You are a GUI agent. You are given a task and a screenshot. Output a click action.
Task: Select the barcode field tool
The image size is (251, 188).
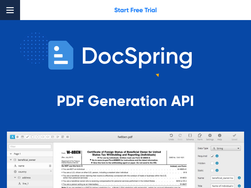[68, 137]
